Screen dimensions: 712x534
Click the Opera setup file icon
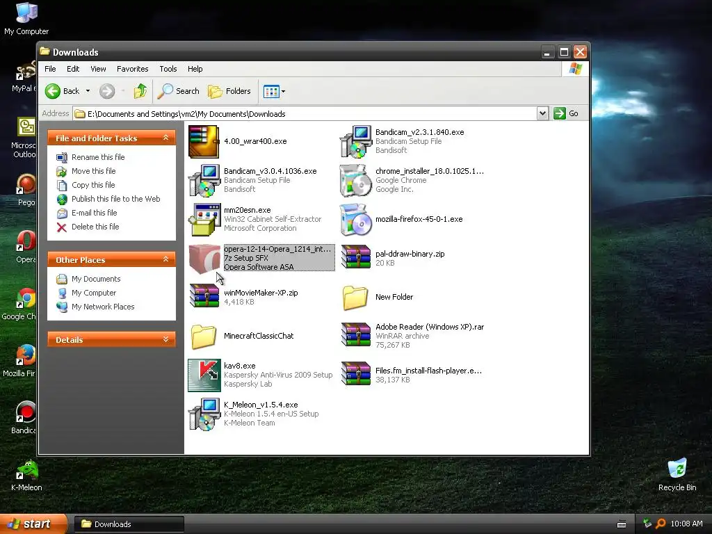204,259
